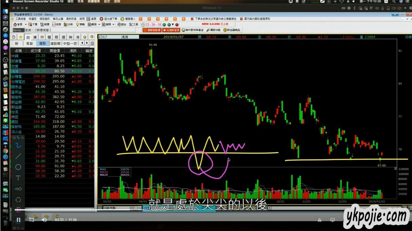Open 報價 quotes from the toolbar

[45, 24]
